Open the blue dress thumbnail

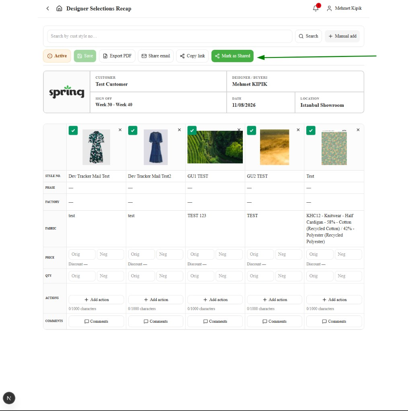(156, 147)
